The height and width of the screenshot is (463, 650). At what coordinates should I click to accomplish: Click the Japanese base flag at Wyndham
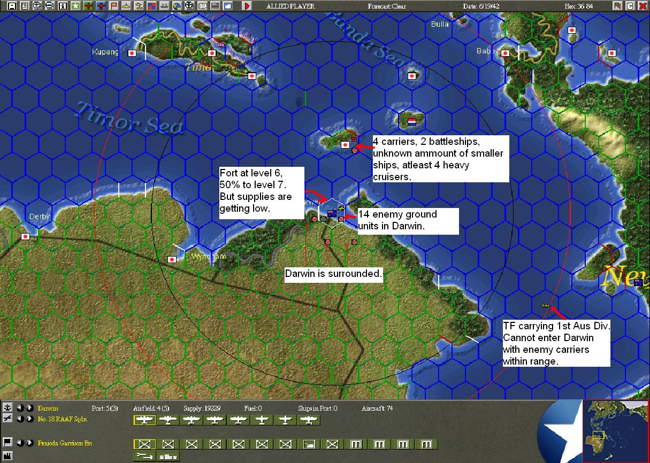point(172,259)
